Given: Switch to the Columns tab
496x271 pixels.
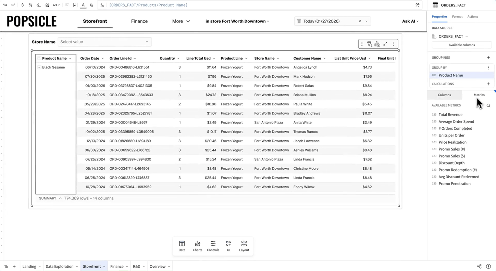Looking at the screenshot, I should (x=444, y=95).
